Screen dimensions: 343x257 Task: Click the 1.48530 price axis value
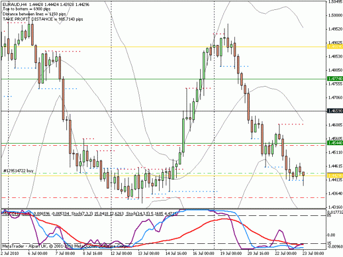335,56
